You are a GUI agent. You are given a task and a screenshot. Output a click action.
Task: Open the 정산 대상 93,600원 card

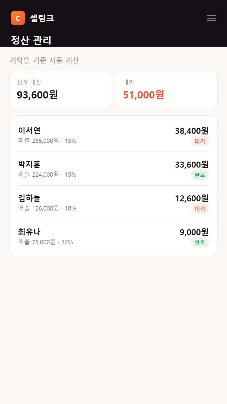click(60, 90)
